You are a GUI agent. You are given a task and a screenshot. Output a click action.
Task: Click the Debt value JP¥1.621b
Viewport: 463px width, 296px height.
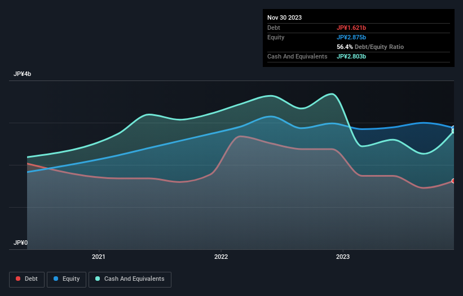click(x=351, y=28)
